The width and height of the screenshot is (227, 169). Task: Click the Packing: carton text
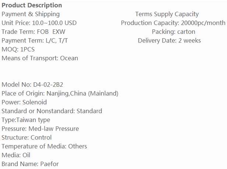[x=169, y=32]
